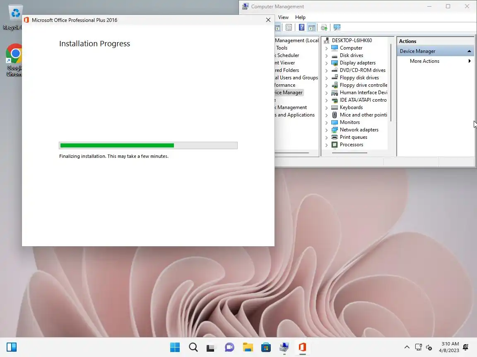Click the DESKTOP-L6IHK60 computer root icon
This screenshot has width=477, height=357.
click(327, 40)
